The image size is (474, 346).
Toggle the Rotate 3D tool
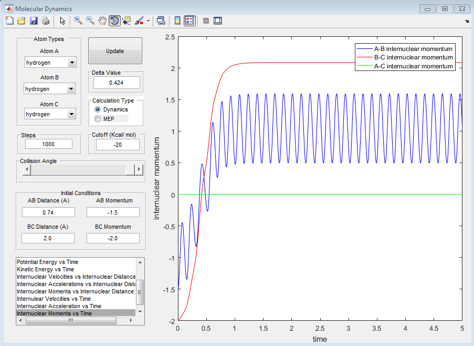click(114, 21)
